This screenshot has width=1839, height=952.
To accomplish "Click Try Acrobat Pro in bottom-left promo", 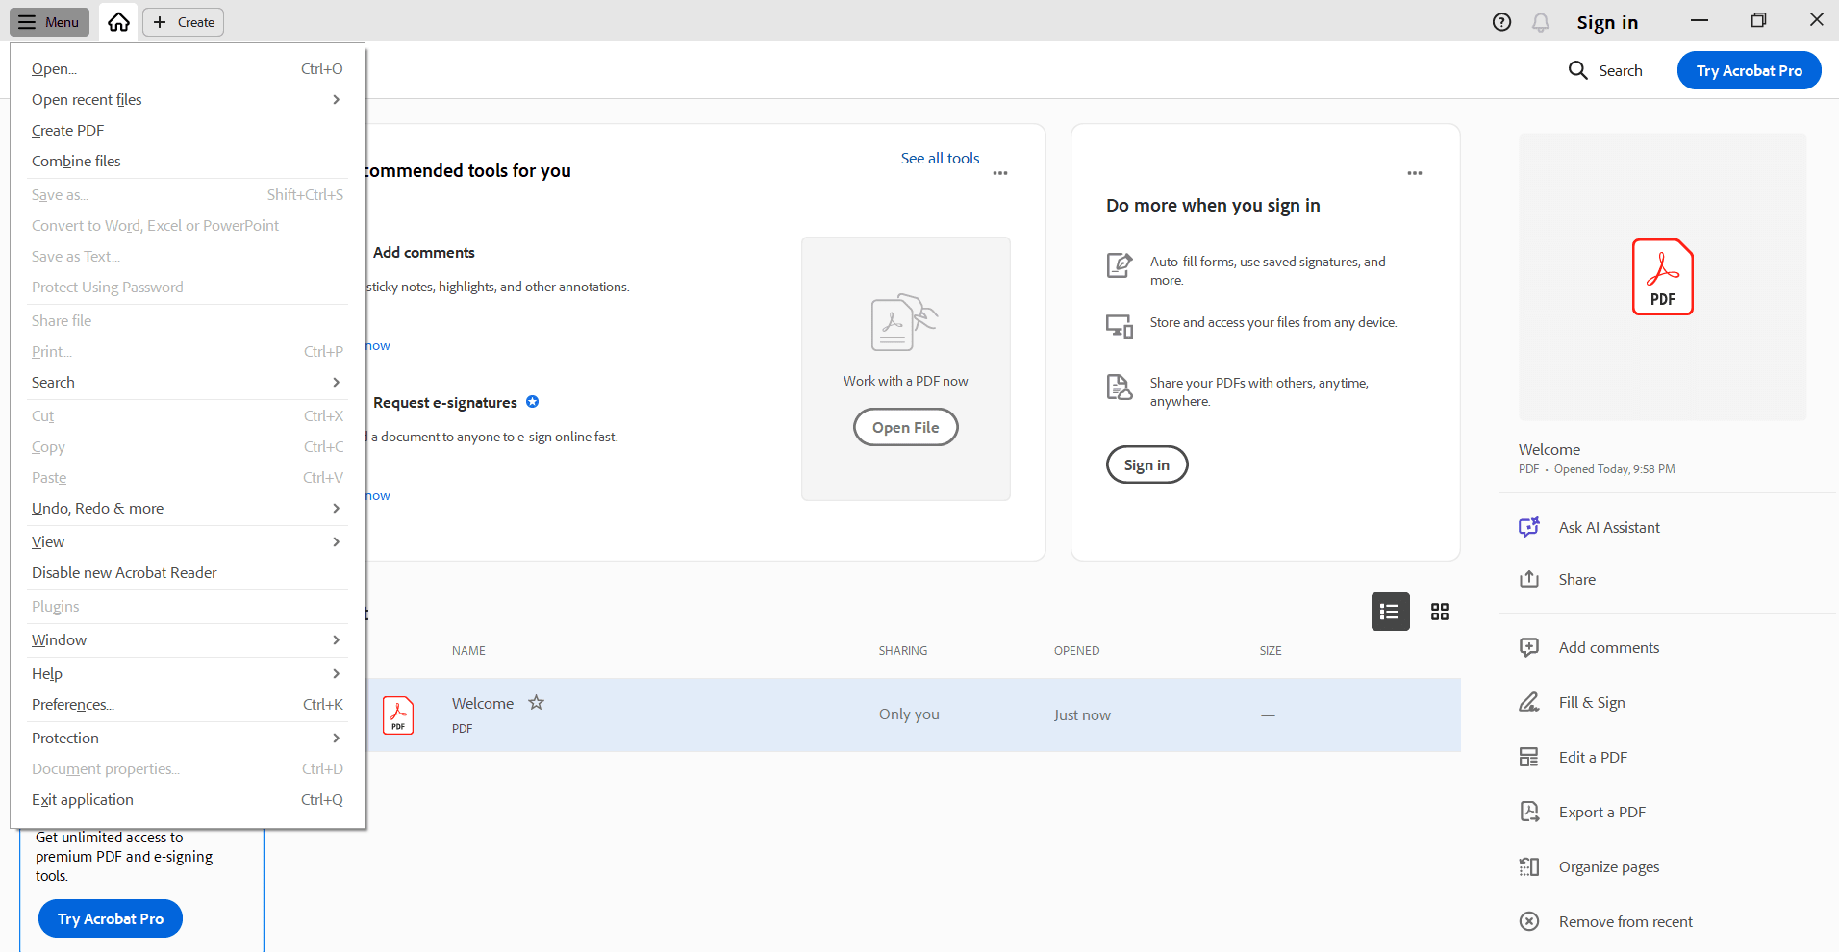I will [111, 918].
